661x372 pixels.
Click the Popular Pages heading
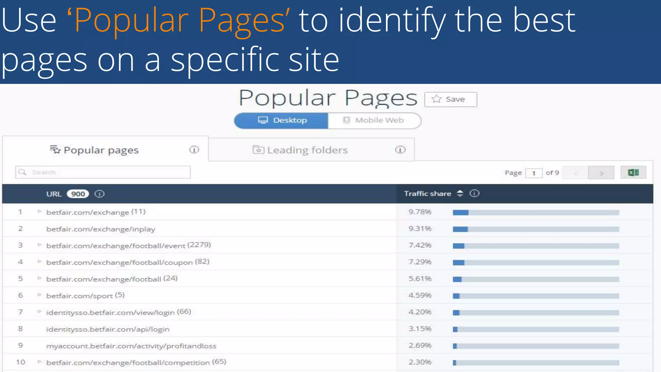(328, 98)
